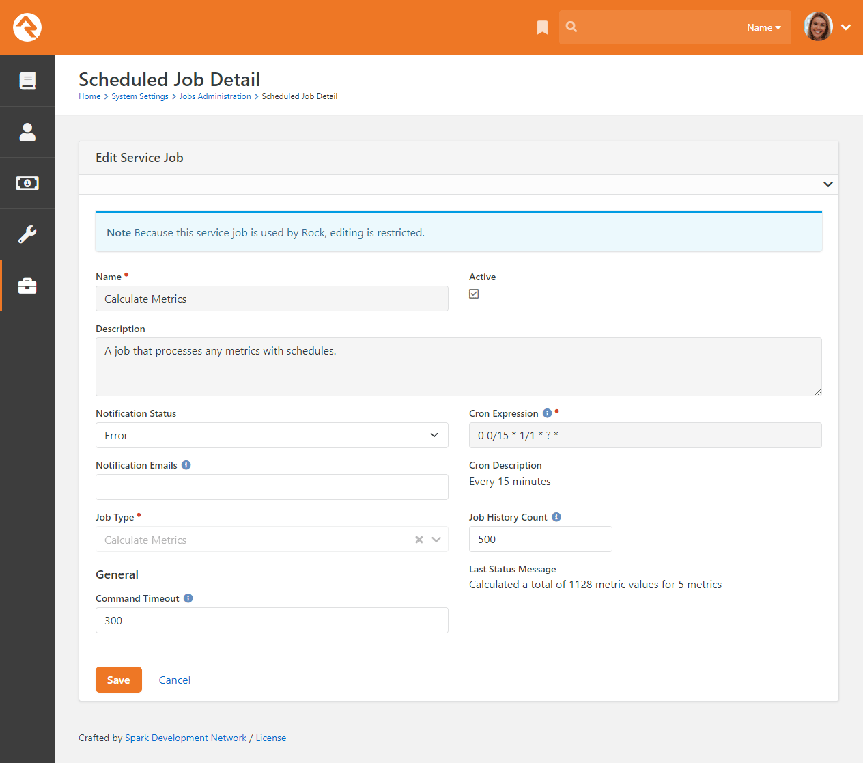
Task: Go to Home breadcrumb link
Action: point(89,96)
